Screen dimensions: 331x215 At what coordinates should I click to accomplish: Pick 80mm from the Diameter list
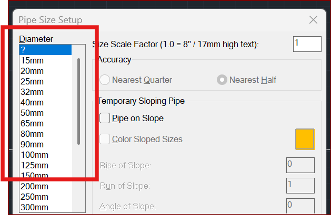(32, 134)
